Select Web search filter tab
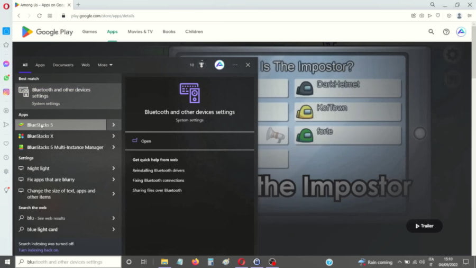The width and height of the screenshot is (476, 268). point(85,65)
